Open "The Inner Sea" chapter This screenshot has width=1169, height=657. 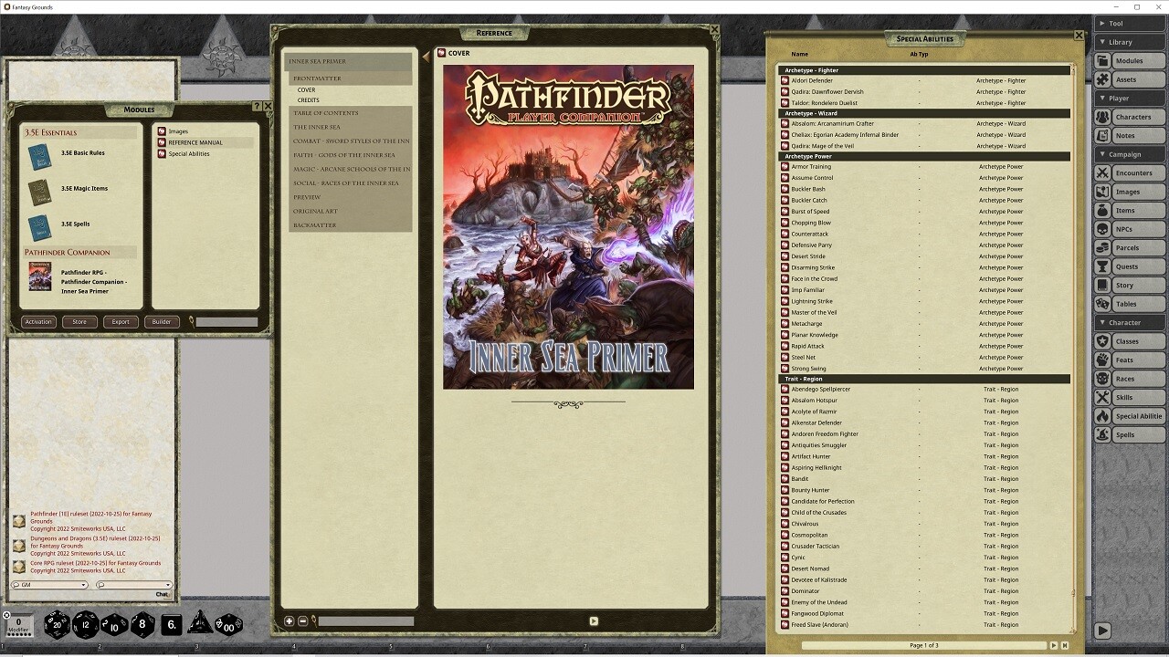315,126
